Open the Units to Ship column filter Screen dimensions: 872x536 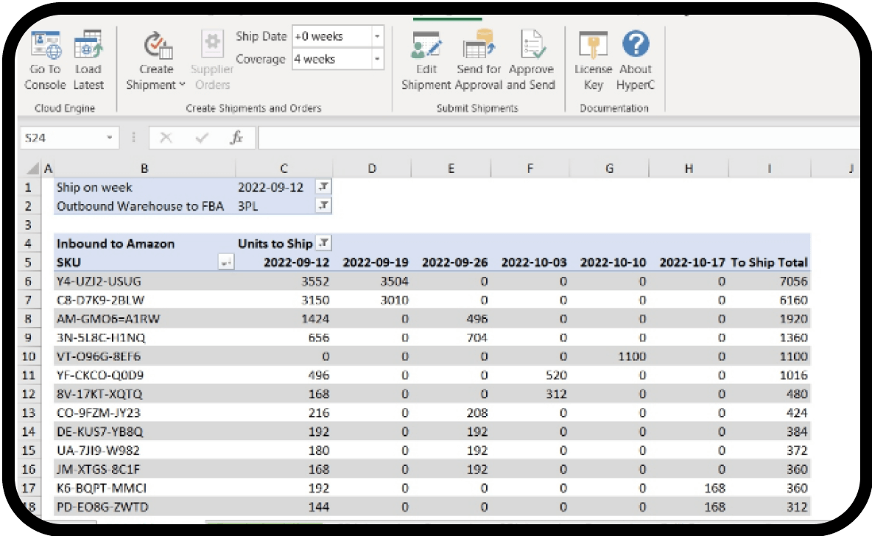(324, 244)
